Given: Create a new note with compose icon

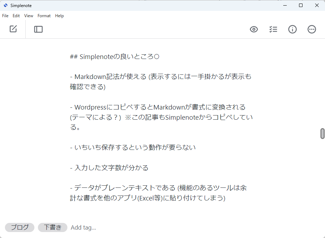Looking at the screenshot, I should click(x=13, y=29).
